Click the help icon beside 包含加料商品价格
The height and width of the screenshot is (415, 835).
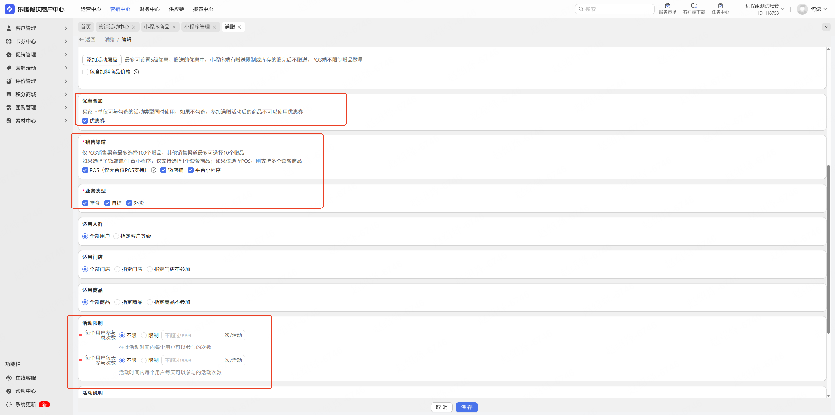(x=136, y=72)
